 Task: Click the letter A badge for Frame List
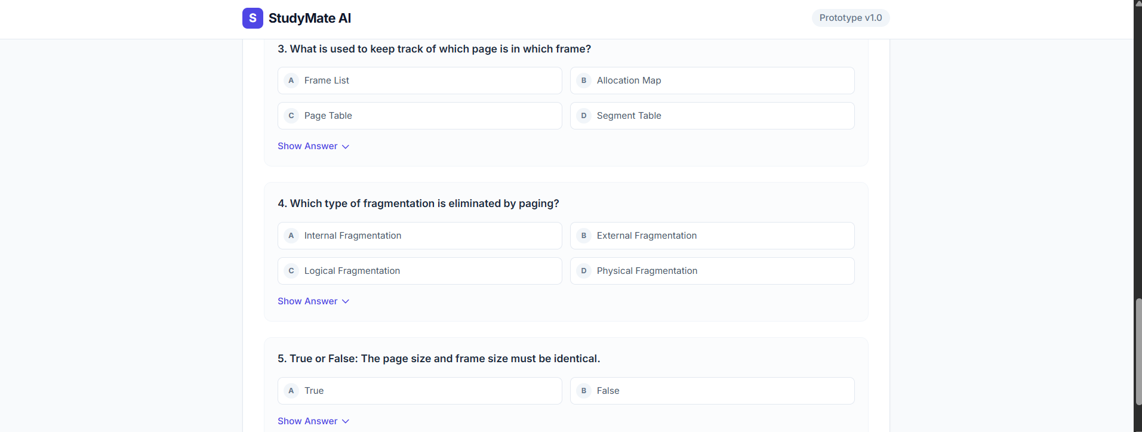(x=291, y=81)
